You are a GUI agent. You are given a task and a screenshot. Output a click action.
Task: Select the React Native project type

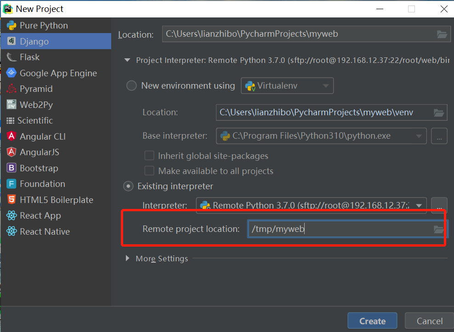[x=44, y=231]
